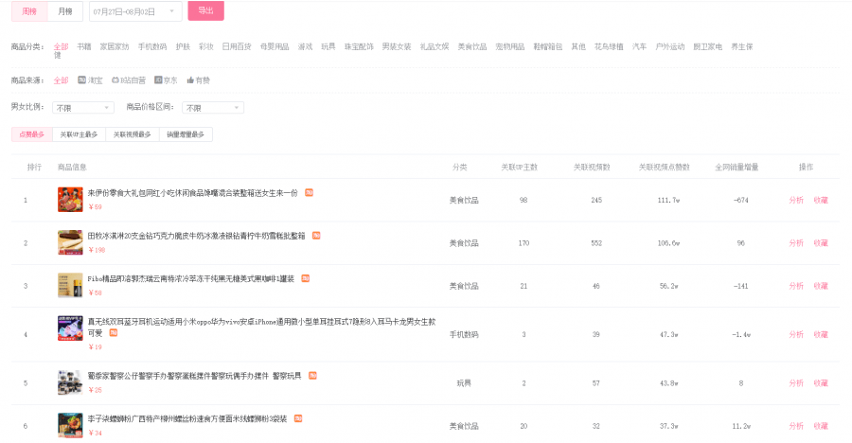This screenshot has width=852, height=443.
Task: Open thumbnail of Fibo精品即溶 coffee product
Action: [x=70, y=285]
